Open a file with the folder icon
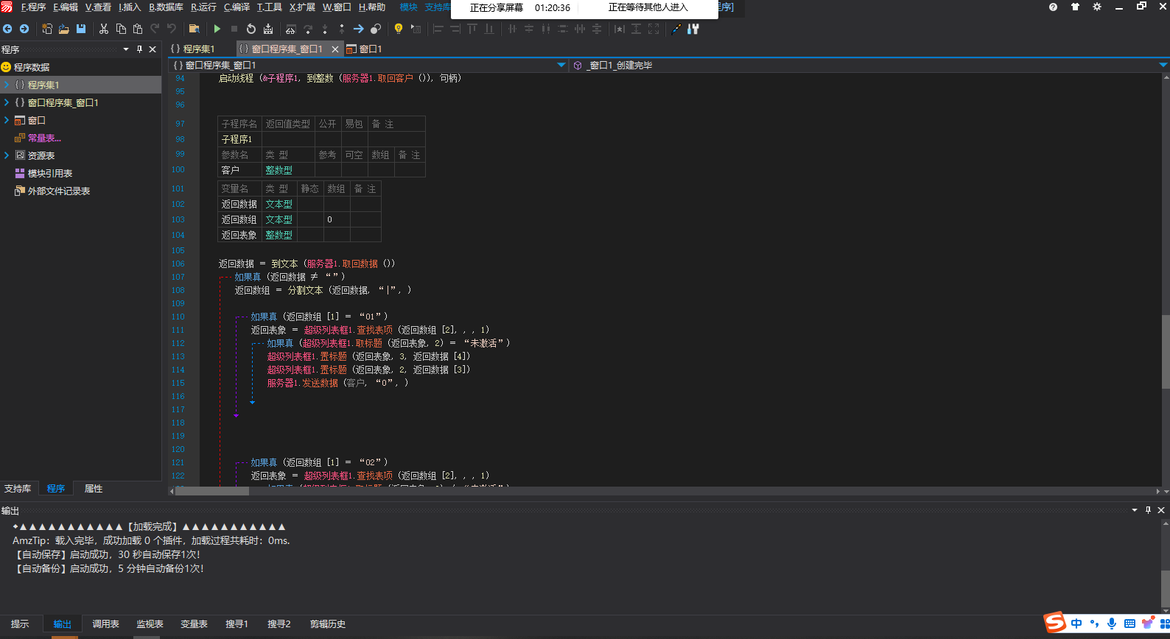 point(64,29)
